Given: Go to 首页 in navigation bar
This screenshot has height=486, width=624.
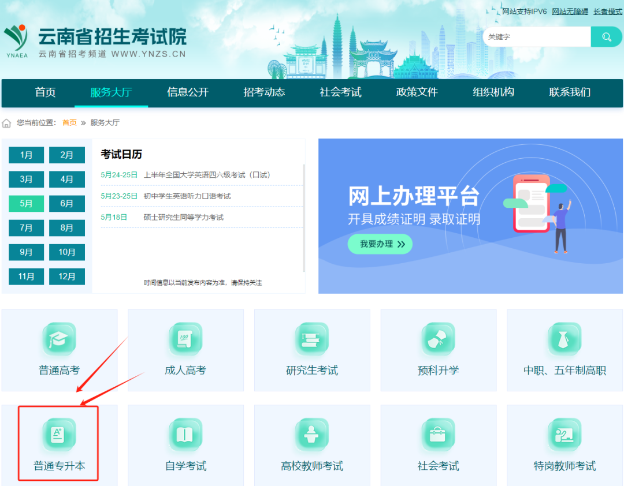Looking at the screenshot, I should click(x=45, y=92).
